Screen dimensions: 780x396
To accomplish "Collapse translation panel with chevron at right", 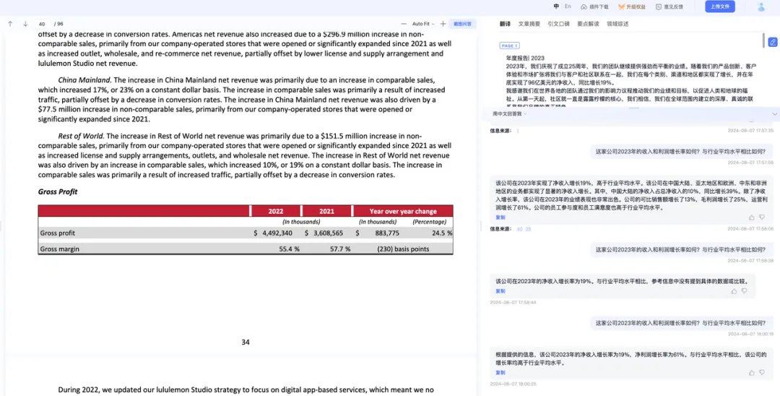I will 774,114.
